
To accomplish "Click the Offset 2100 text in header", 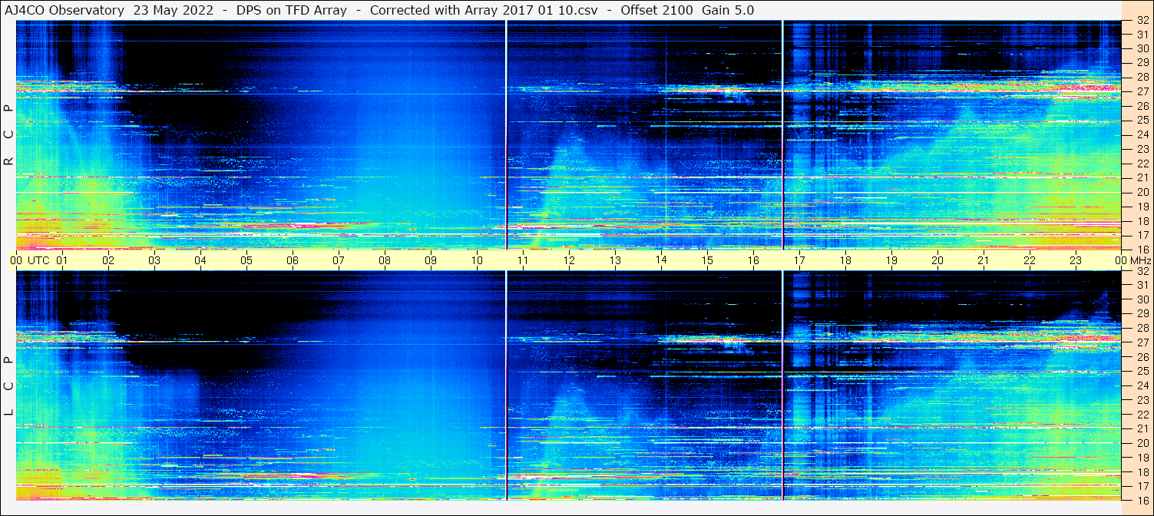I will (x=657, y=10).
